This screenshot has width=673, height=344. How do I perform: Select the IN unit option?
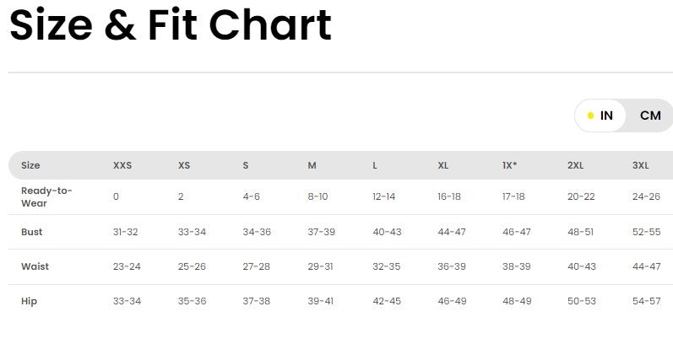tap(601, 116)
